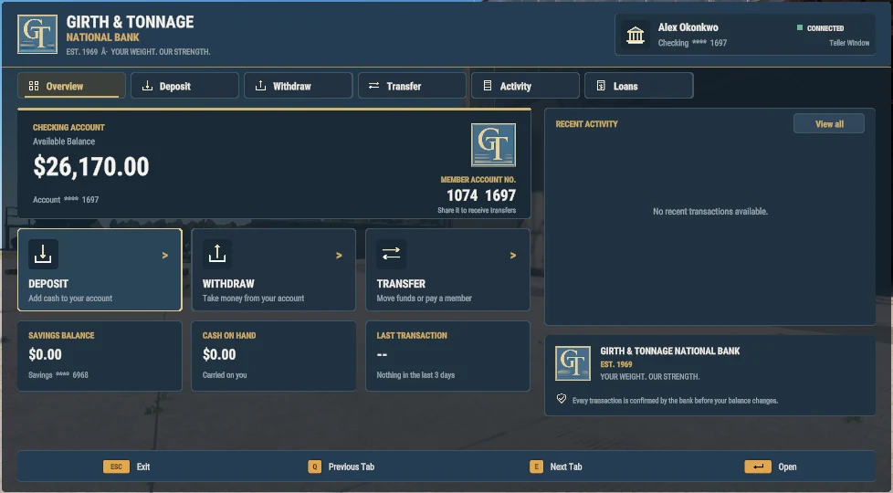This screenshot has width=893, height=493.
Task: Click 'Nothing in the last 3 days' text
Action: click(x=415, y=375)
